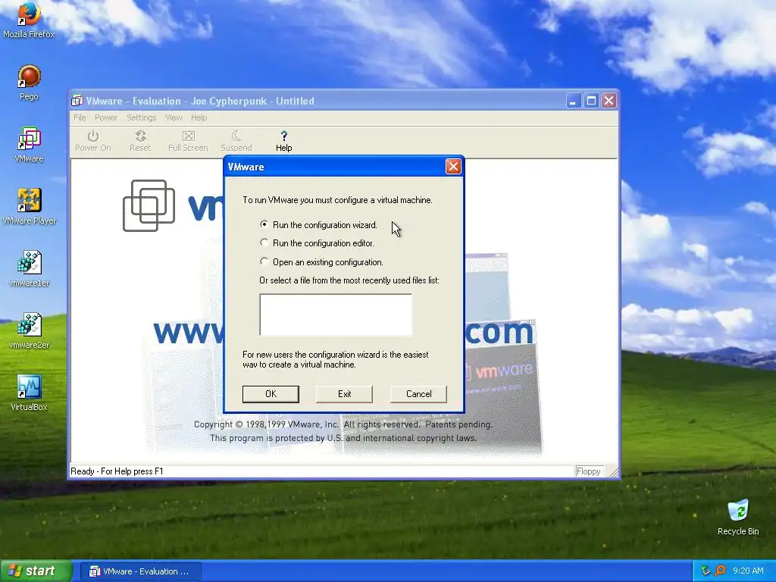776x582 pixels.
Task: Select the Pego desktop icon
Action: click(x=29, y=82)
